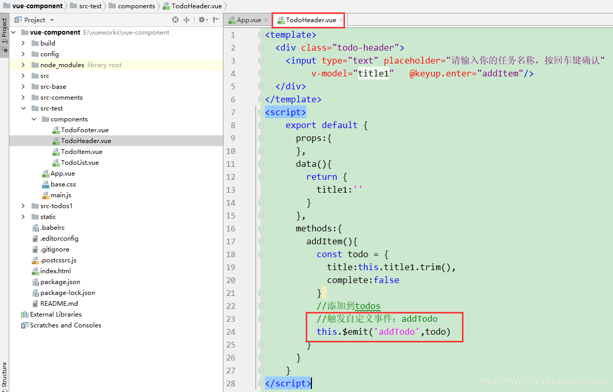Click TodoHeader.vue in the breadcrumb
This screenshot has width=613, height=392.
coord(192,6)
